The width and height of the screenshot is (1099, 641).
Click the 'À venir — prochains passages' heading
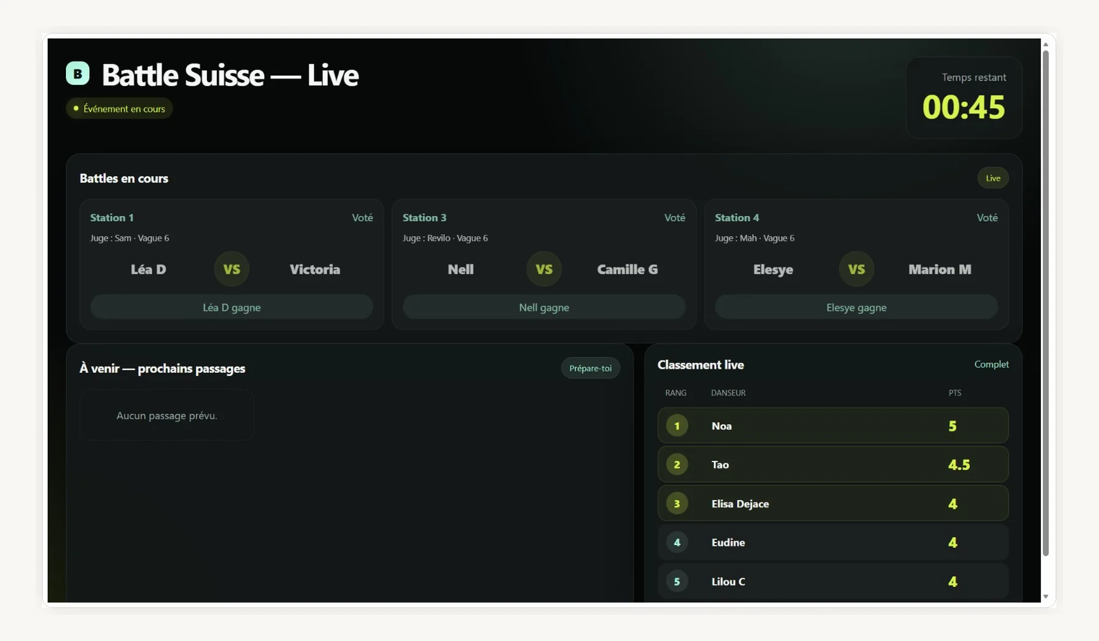click(x=162, y=368)
